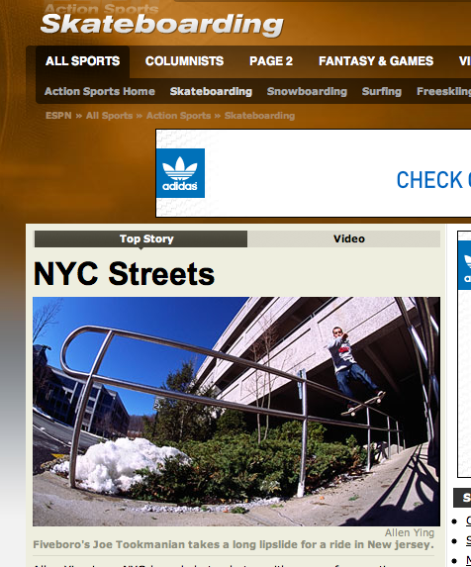471x567 pixels.
Task: Click ESPN in the breadcrumb trail
Action: 58,116
